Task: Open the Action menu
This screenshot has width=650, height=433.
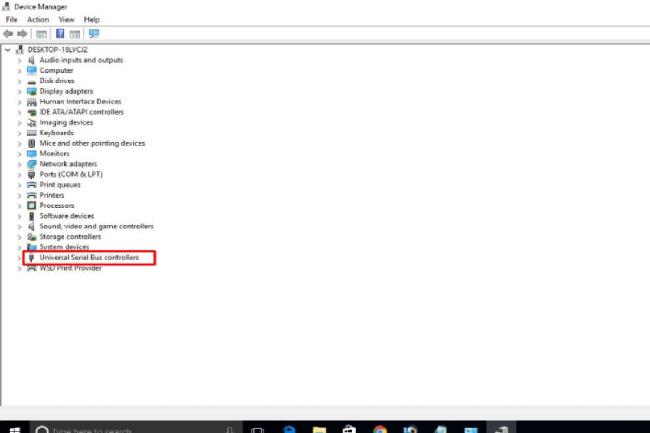Action: pyautogui.click(x=38, y=19)
